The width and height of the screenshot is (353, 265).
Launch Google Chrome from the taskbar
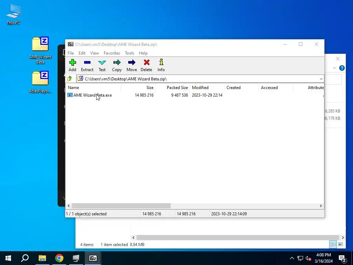(x=59, y=258)
